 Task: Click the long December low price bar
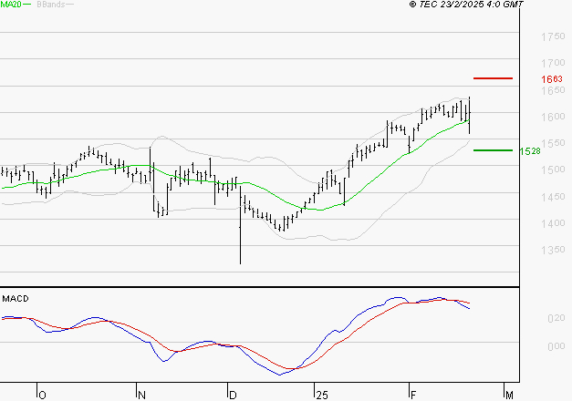[x=241, y=225]
